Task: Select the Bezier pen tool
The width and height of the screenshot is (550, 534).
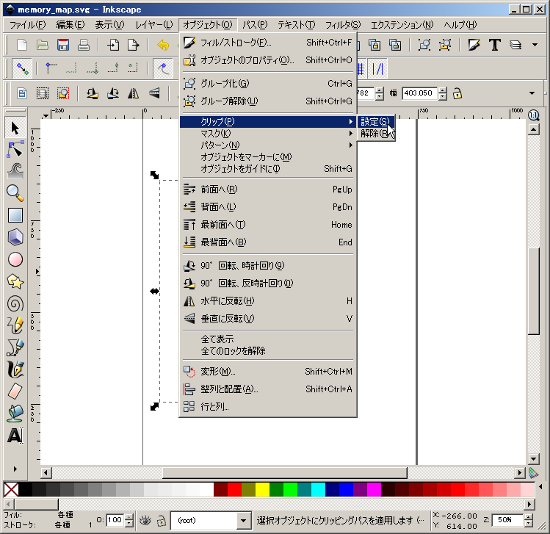Action: pyautogui.click(x=15, y=347)
